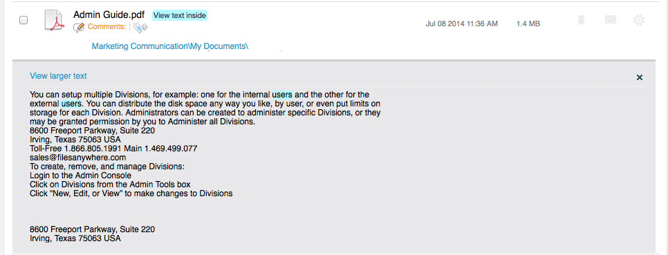Add a tag with the tag-plus icon
The image size is (668, 255).
point(140,28)
